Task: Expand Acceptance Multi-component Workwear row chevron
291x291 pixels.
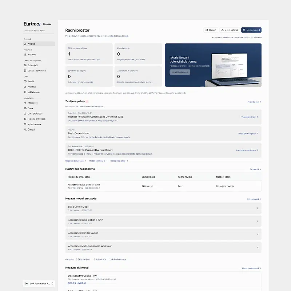Action: pyautogui.click(x=258, y=247)
